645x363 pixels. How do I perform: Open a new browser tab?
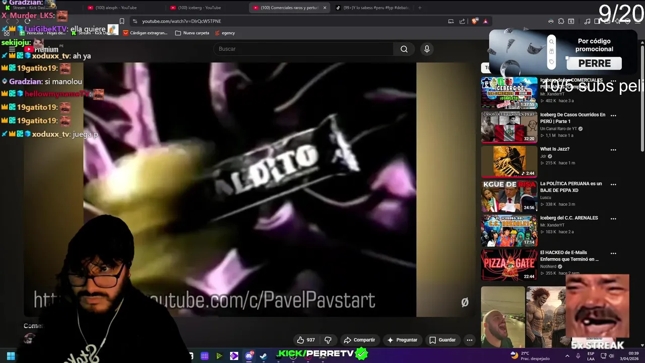(x=420, y=8)
